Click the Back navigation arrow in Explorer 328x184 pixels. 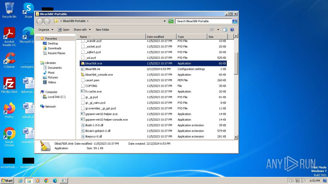[x=39, y=21]
